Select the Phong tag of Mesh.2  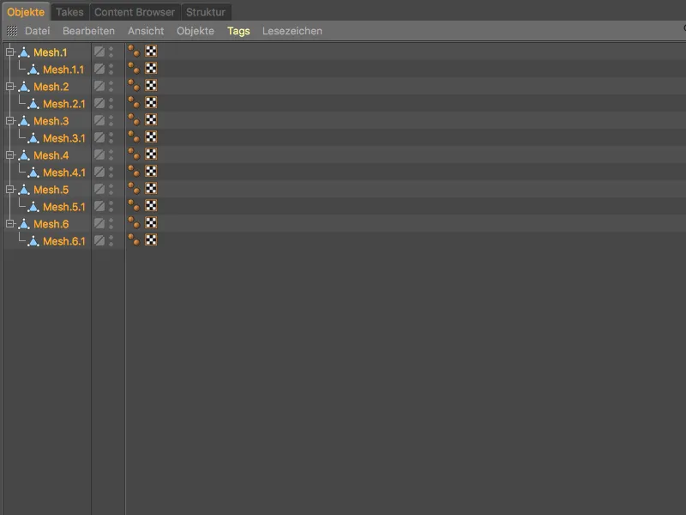coord(134,85)
